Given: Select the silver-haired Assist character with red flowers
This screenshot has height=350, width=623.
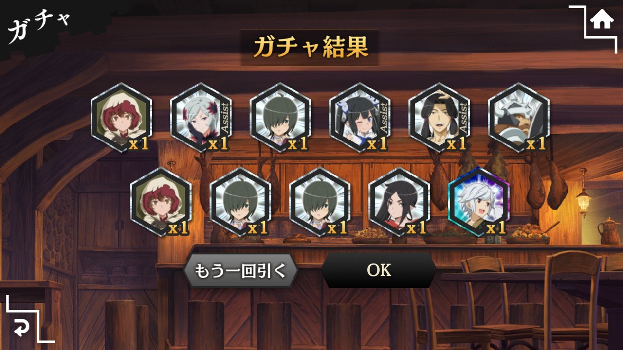Looking at the screenshot, I should point(201,117).
